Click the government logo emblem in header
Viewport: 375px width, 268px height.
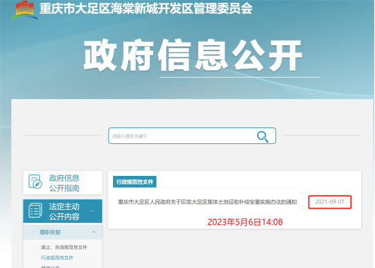(24, 10)
